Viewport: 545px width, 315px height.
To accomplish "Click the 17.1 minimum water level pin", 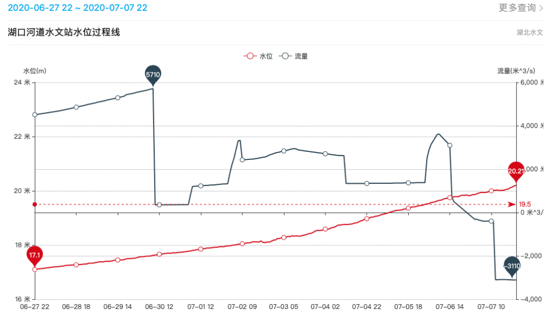I will click(x=35, y=255).
